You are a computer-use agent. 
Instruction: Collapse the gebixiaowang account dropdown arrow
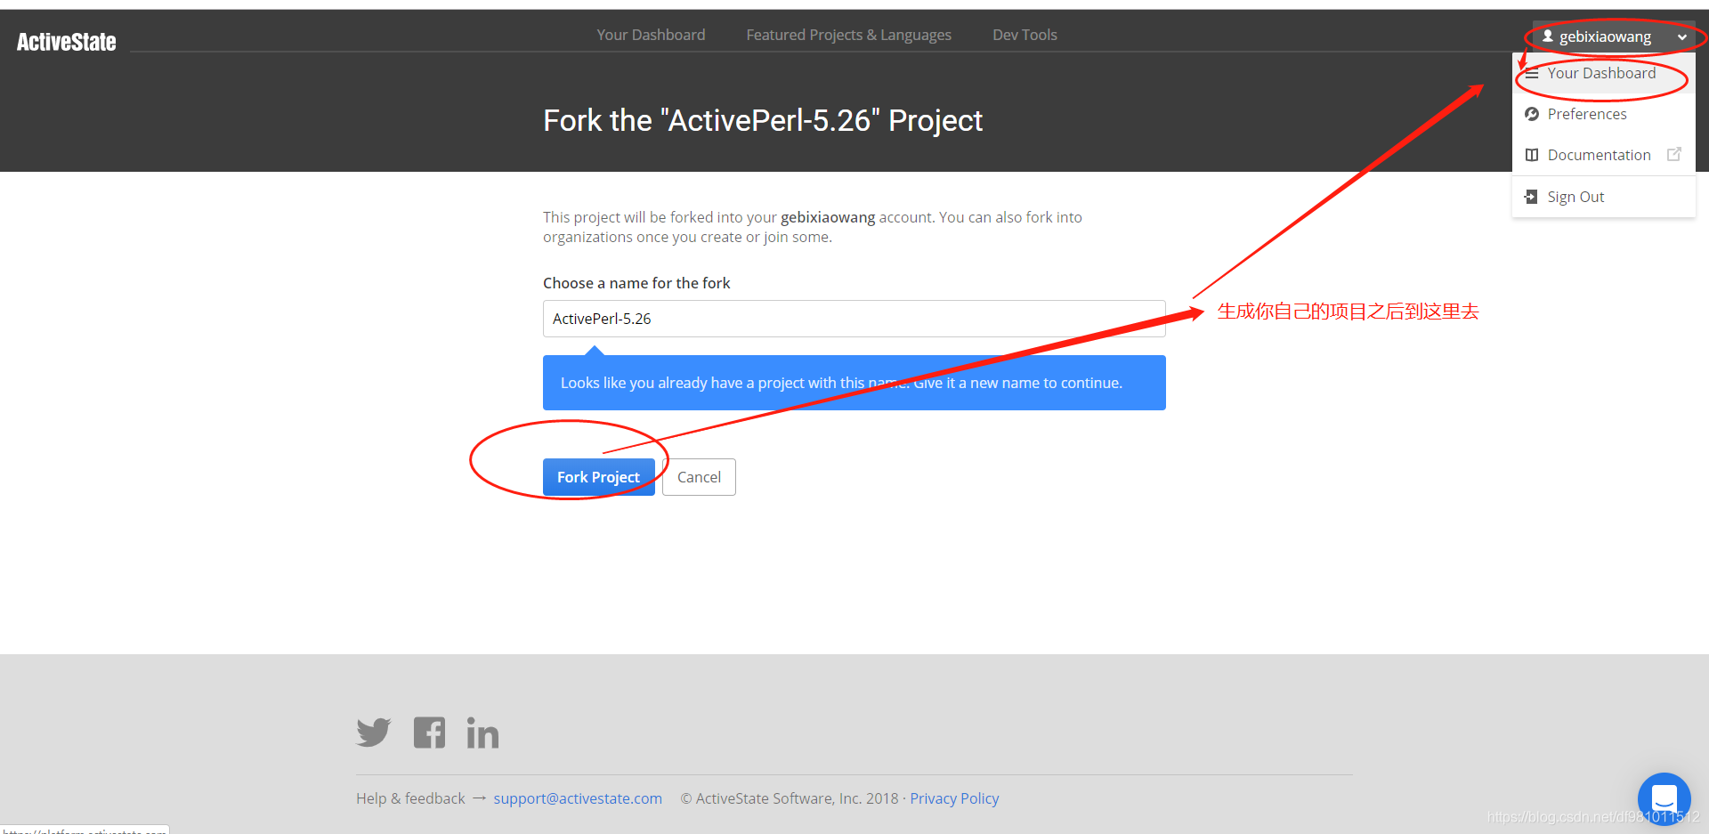(1681, 37)
